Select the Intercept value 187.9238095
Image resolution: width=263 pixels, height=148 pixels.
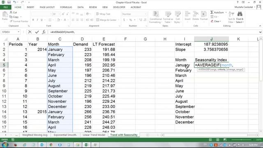(x=211, y=44)
